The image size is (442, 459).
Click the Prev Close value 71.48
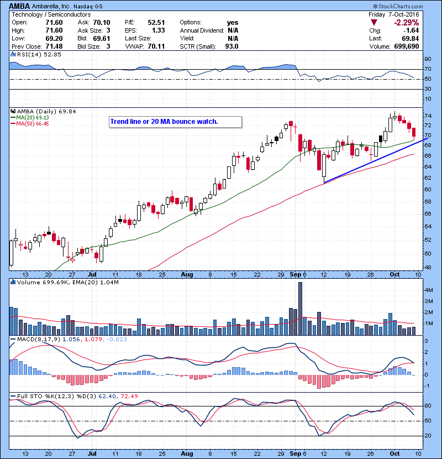pos(54,46)
